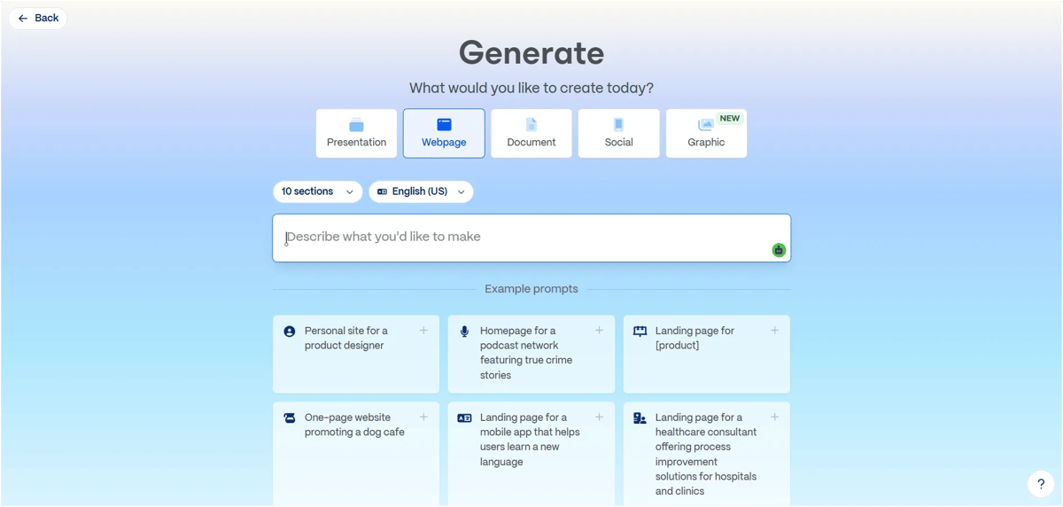Image resolution: width=1063 pixels, height=507 pixels.
Task: Open the new Graphic tab
Action: click(706, 134)
